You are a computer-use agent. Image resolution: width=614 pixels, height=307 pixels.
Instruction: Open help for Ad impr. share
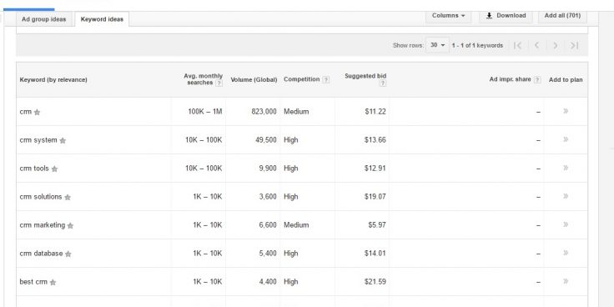click(x=537, y=79)
